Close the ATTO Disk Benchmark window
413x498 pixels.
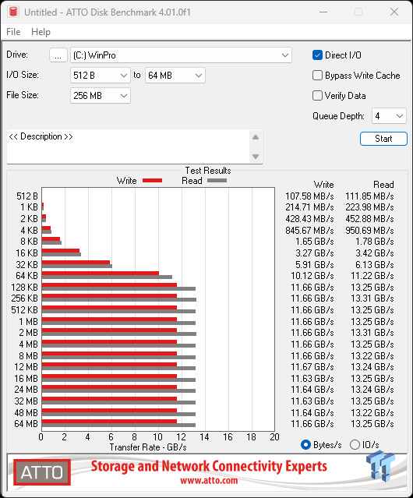[x=394, y=12]
